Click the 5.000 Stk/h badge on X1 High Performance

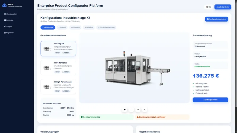point(66,91)
